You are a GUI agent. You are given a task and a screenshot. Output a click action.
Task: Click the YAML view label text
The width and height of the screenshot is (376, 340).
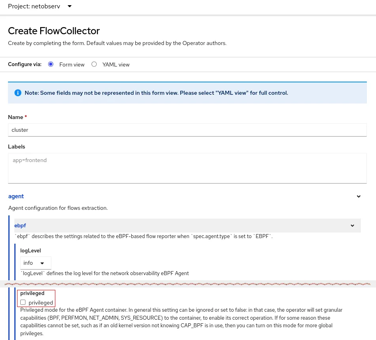(x=116, y=64)
